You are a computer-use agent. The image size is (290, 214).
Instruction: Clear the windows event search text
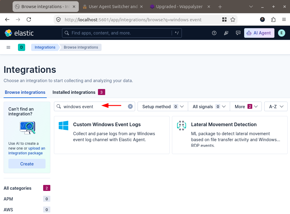[x=130, y=106]
